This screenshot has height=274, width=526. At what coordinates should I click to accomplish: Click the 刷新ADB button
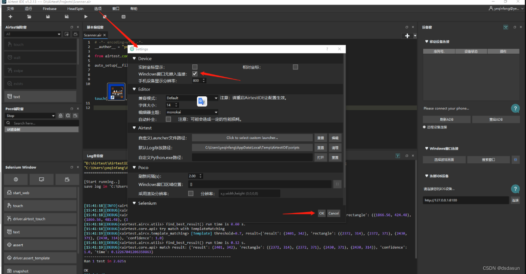click(x=446, y=119)
